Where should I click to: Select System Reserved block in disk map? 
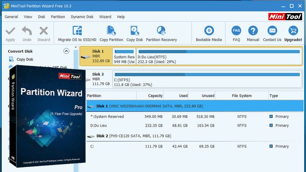[x=124, y=57]
